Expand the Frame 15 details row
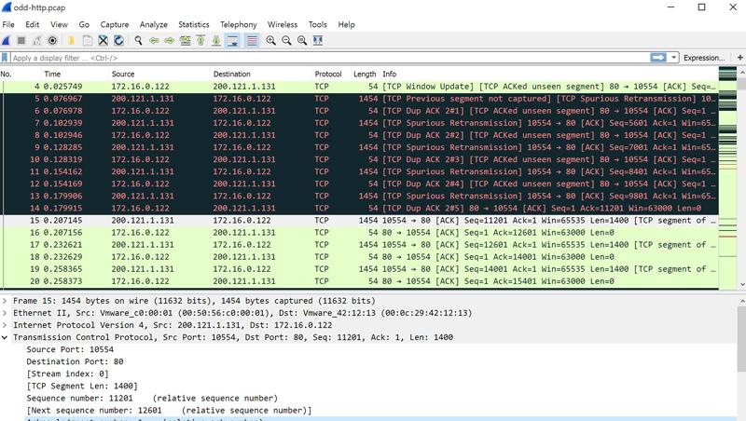This screenshot has width=746, height=421. [5, 301]
